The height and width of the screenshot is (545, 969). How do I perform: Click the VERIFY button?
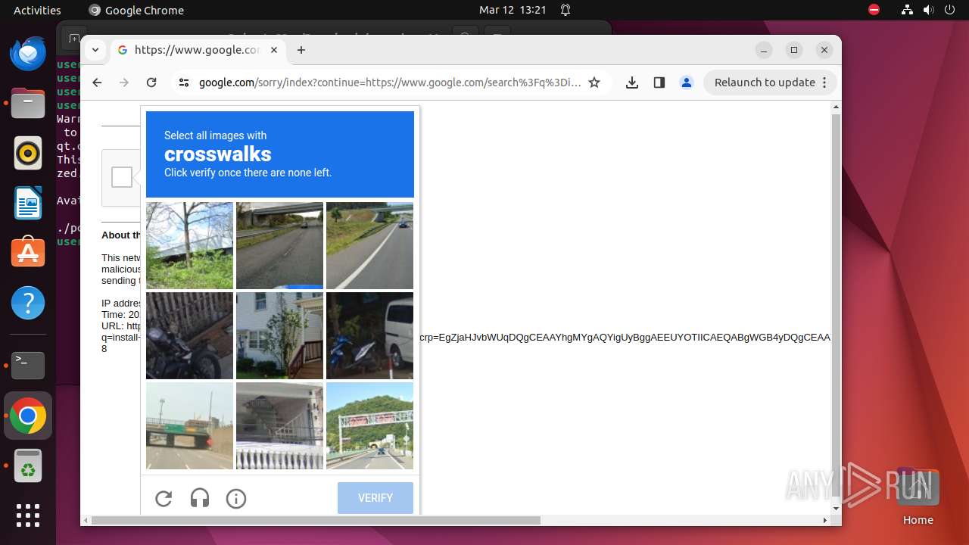coord(375,498)
